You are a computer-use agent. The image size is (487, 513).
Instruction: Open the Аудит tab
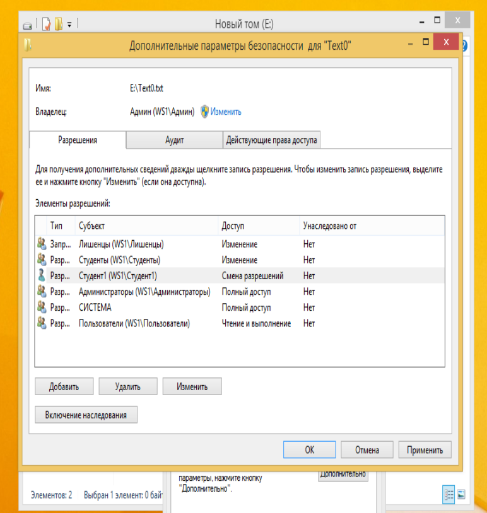pyautogui.click(x=174, y=140)
